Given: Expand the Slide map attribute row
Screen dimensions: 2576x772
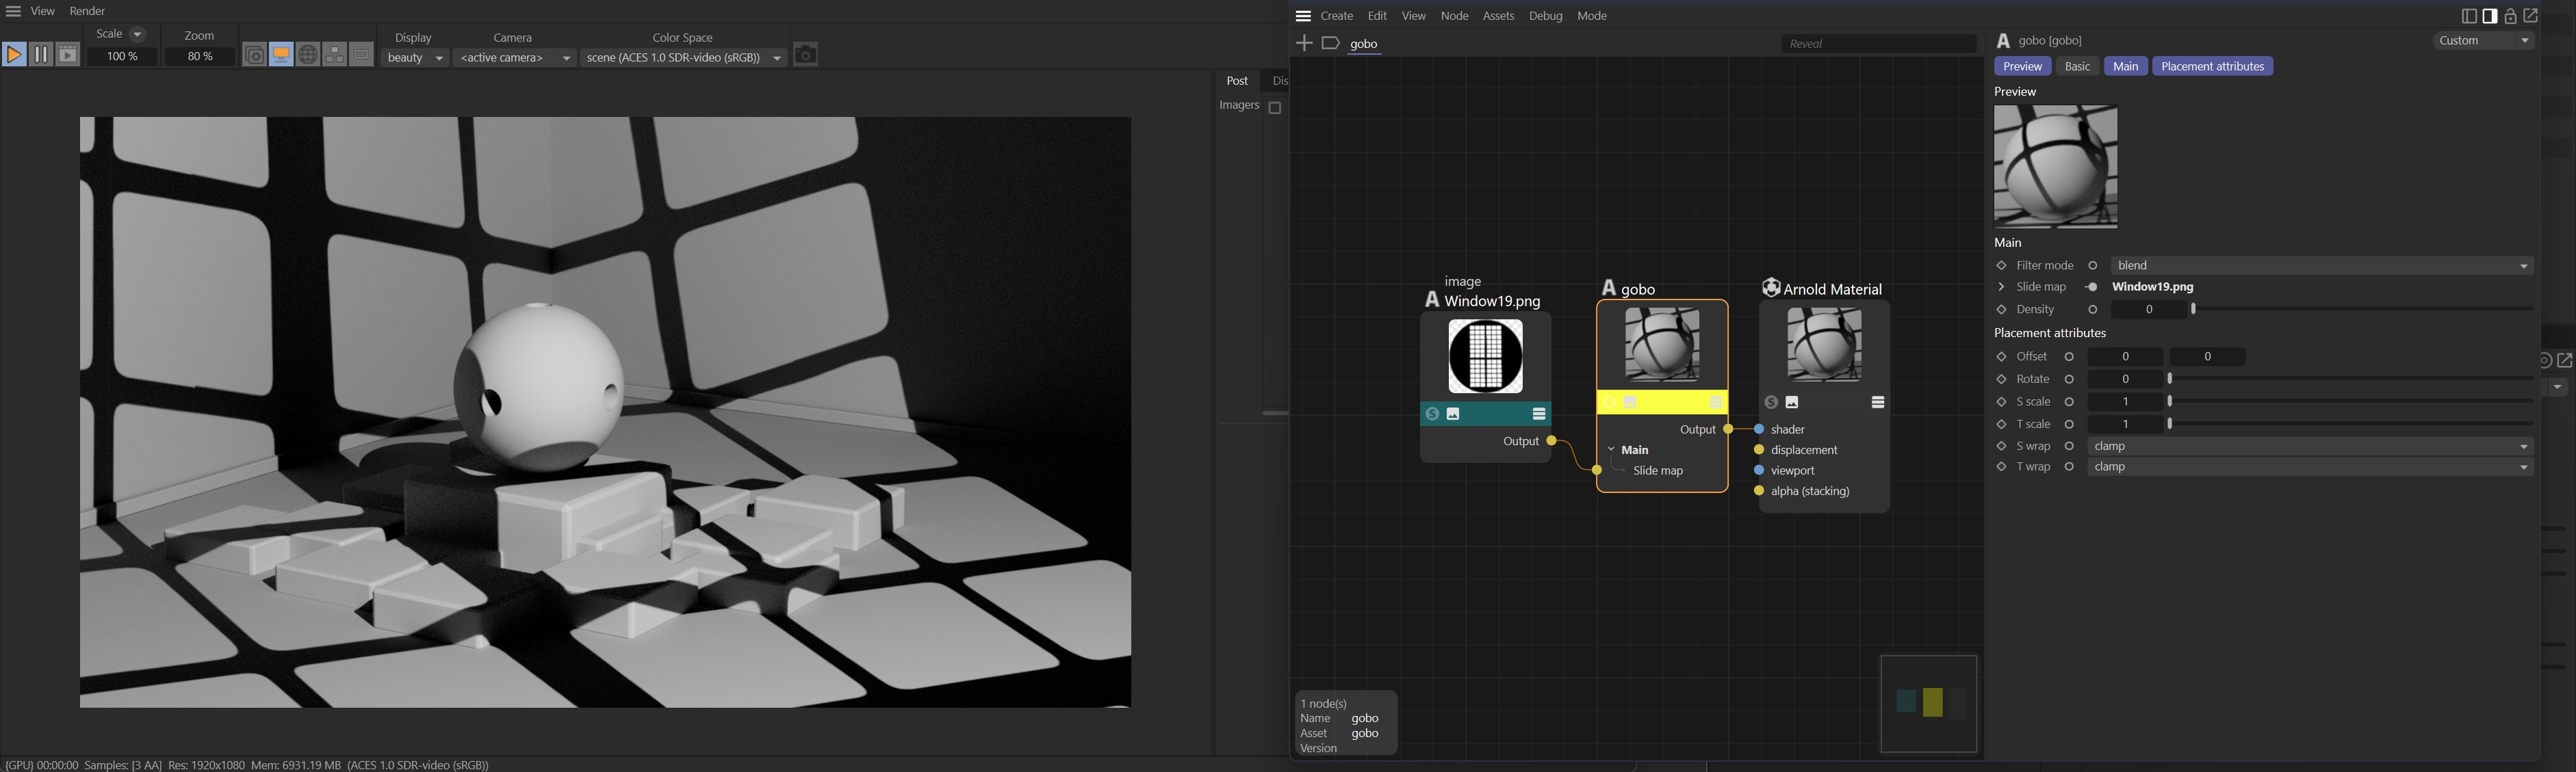Looking at the screenshot, I should pos(2001,288).
